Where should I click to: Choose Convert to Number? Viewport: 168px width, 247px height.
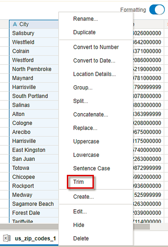pos(96,47)
